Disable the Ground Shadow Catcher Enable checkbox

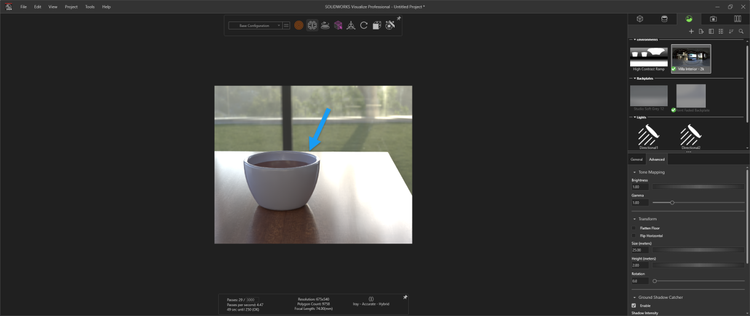[634, 306]
